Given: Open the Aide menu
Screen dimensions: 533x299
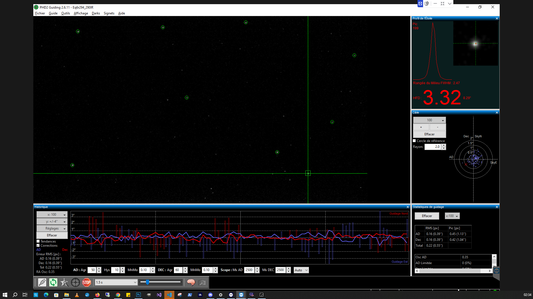Looking at the screenshot, I should pyautogui.click(x=122, y=13).
